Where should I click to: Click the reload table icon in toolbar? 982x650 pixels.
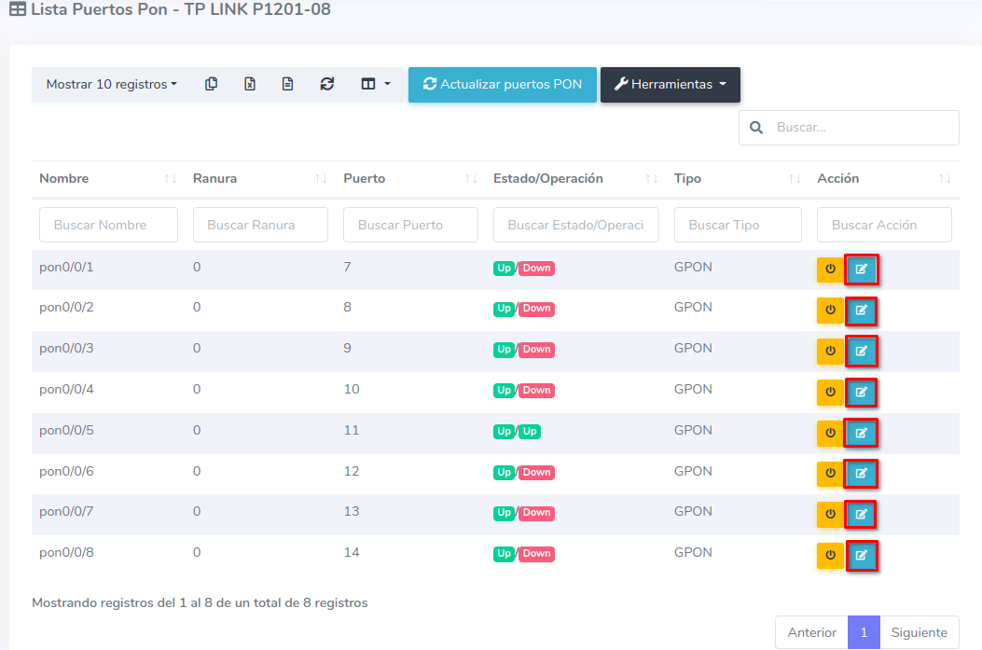[x=326, y=84]
